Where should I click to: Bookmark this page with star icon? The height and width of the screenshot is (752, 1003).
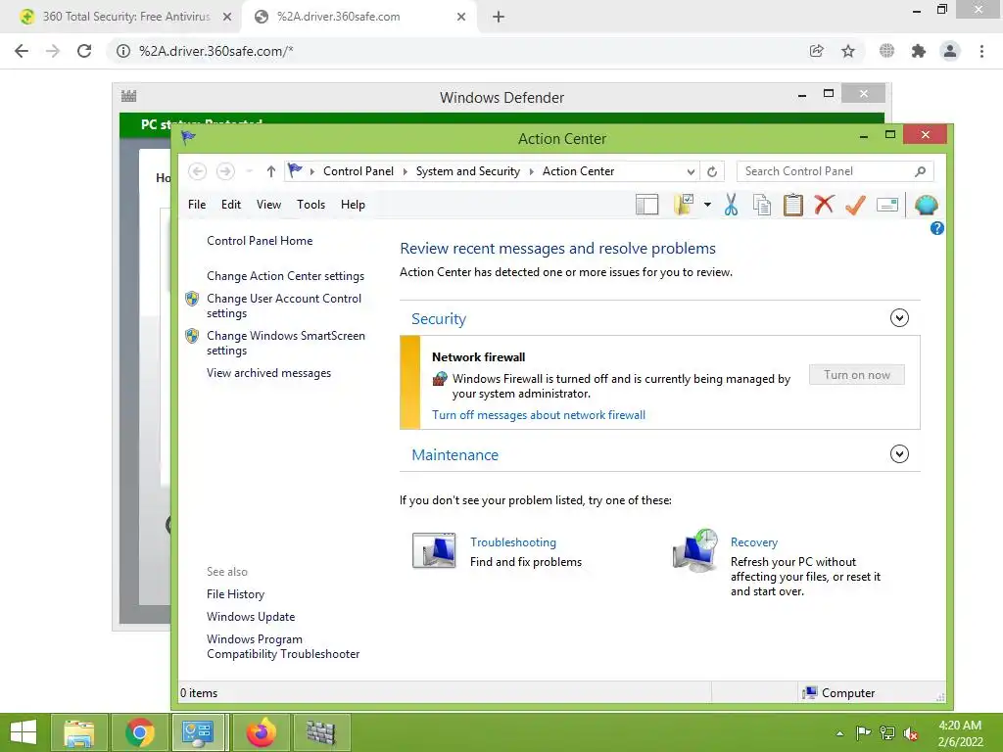[x=848, y=51]
